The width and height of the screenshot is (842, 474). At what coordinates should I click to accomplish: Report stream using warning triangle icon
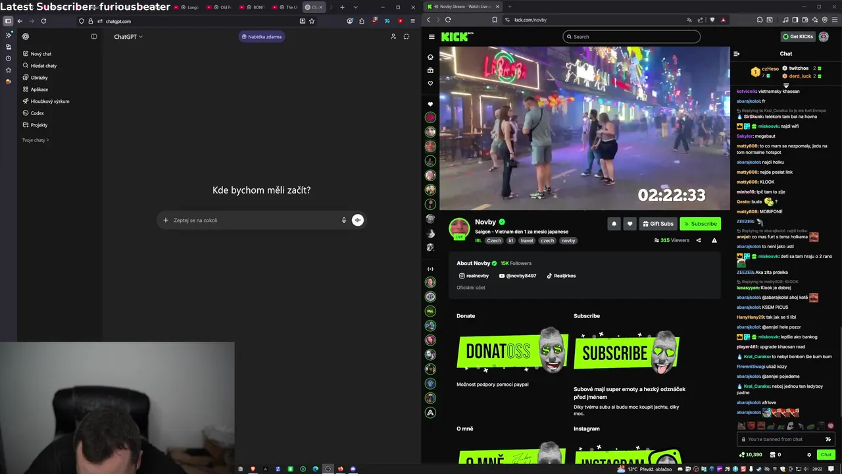coord(714,240)
